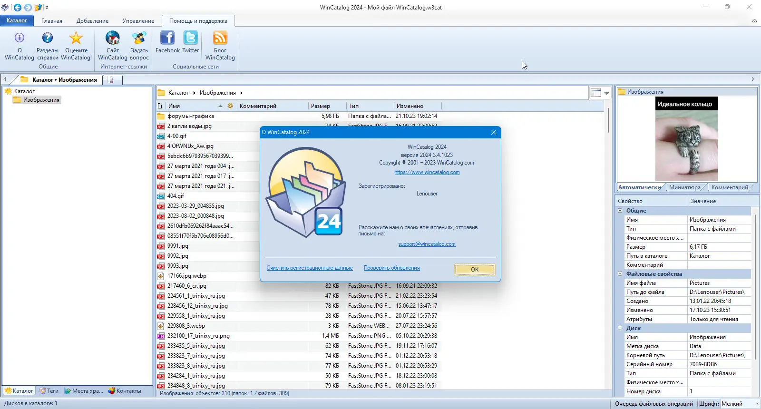
Task: Collapse the Файловые свойства group
Action: (x=620, y=273)
